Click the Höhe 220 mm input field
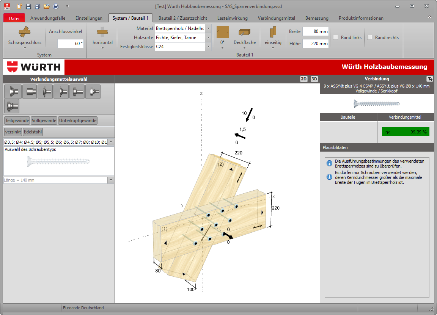437x315 pixels. (x=316, y=44)
